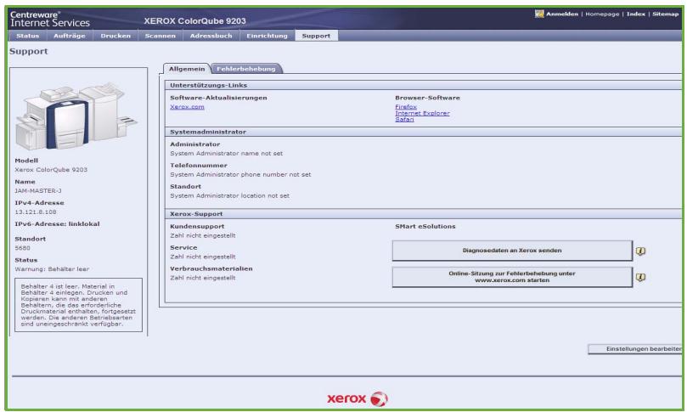Screen dimensions: 687x412
Task: Click the SMart eSolutions label
Action: click(425, 227)
